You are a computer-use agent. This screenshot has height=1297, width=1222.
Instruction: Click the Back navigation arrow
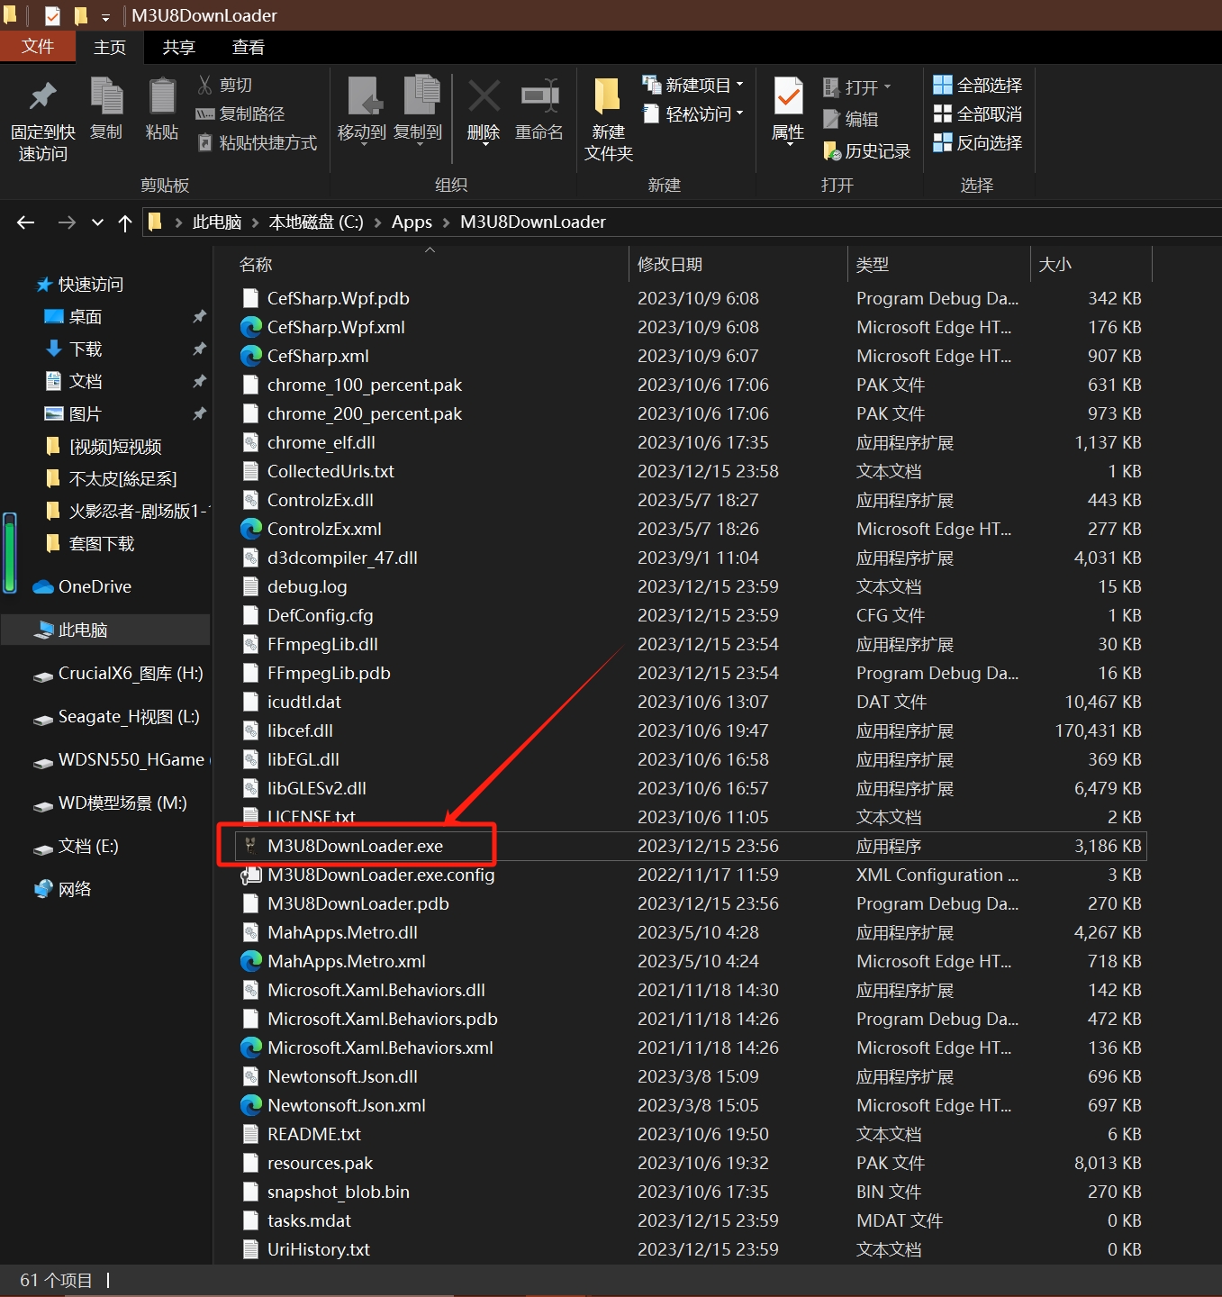pyautogui.click(x=26, y=222)
